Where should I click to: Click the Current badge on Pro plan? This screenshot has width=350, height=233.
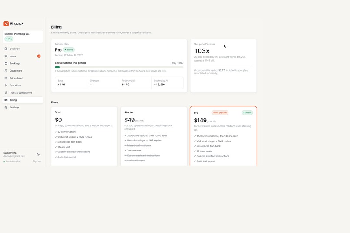click(247, 113)
